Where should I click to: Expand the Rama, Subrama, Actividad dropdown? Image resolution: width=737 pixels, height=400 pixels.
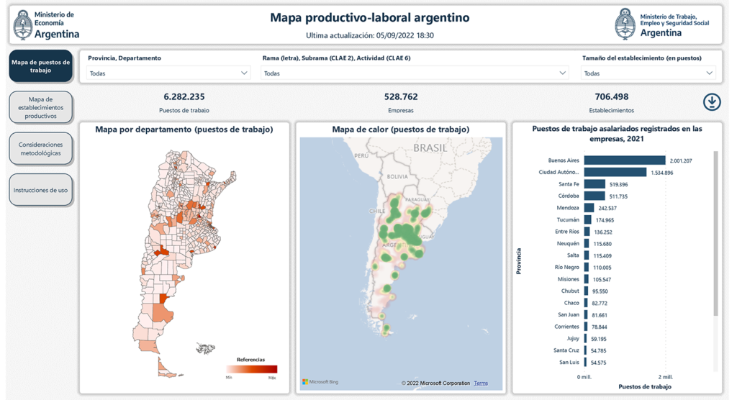pos(415,73)
